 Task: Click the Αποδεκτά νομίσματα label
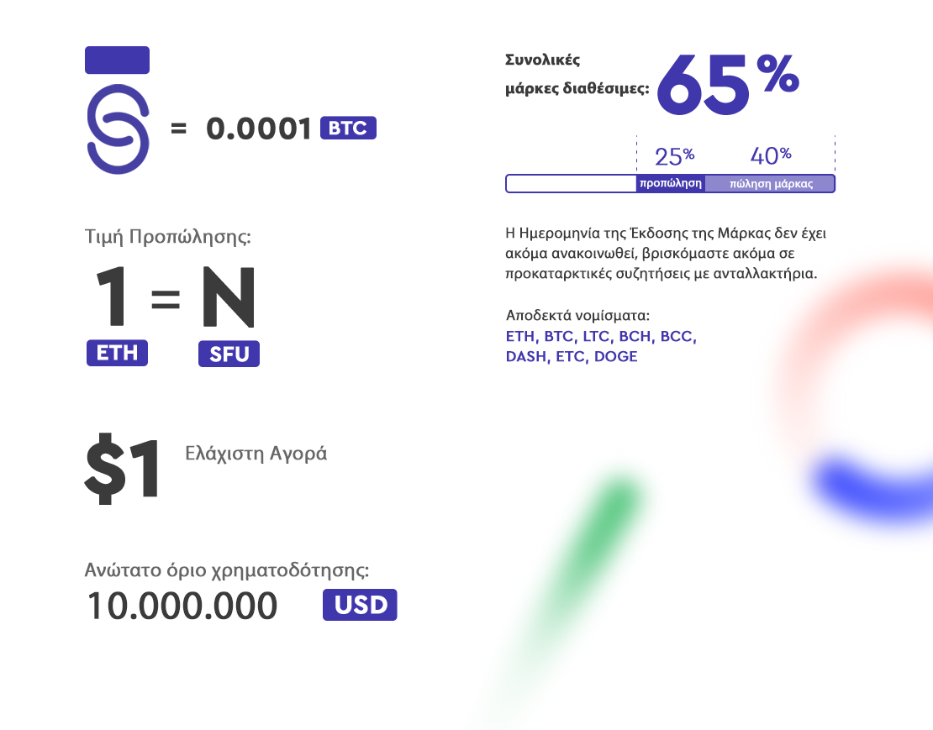click(x=577, y=315)
